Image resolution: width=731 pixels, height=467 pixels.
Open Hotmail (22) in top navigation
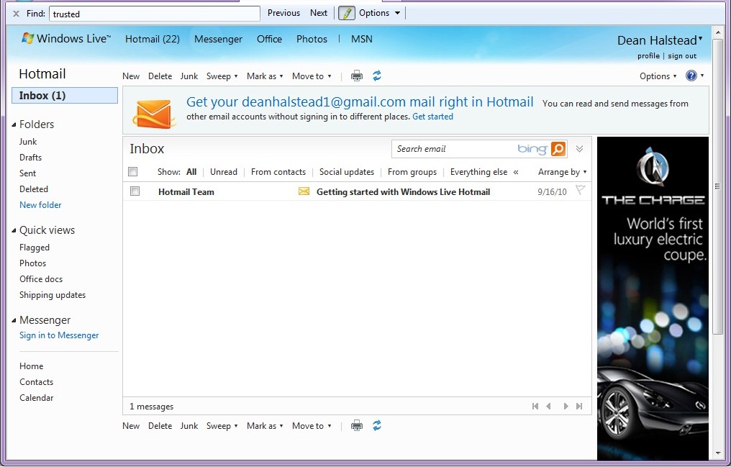[153, 39]
